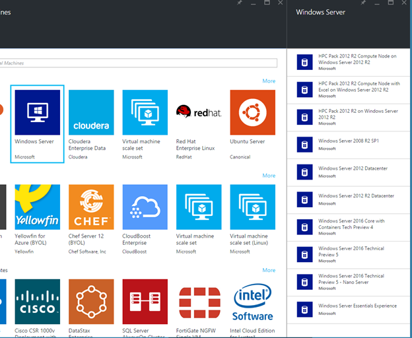Image resolution: width=412 pixels, height=338 pixels.
Task: Select the CloudBoost Enterprise icon
Action: click(145, 207)
